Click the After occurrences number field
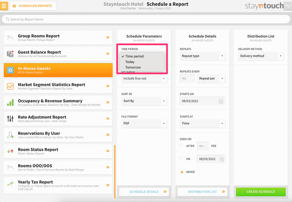The height and width of the screenshot is (202, 292). tap(203, 146)
